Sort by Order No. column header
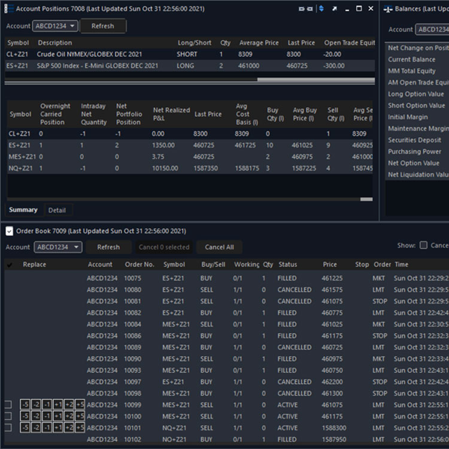 pos(139,264)
